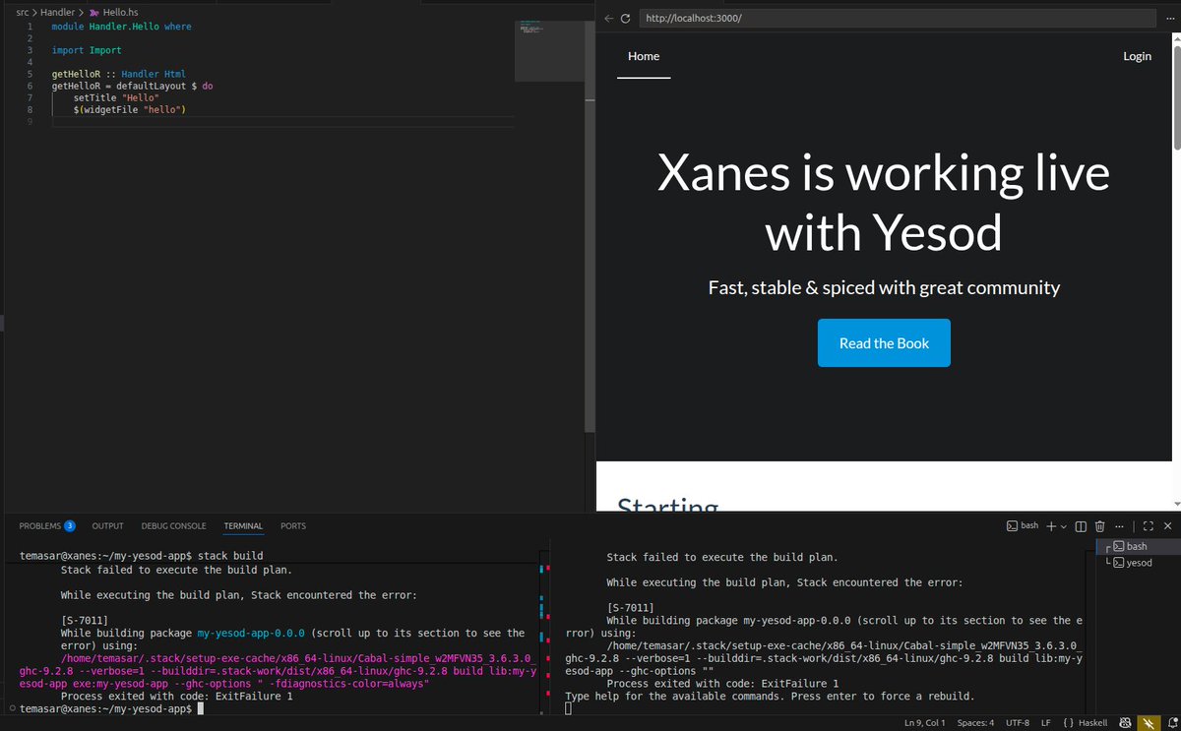Click the bash terminal icon in terminals list

[1118, 546]
